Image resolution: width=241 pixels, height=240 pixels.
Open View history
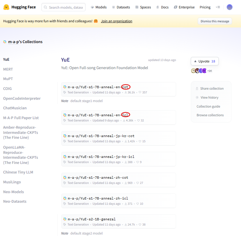[207, 97]
